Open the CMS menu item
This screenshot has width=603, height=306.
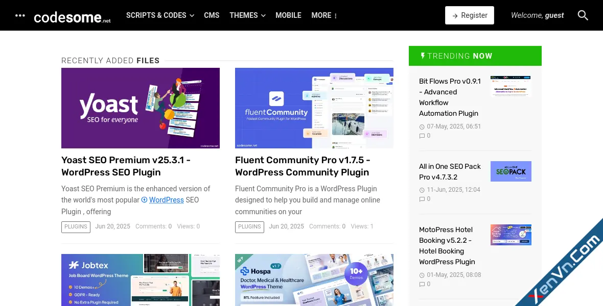tap(212, 15)
